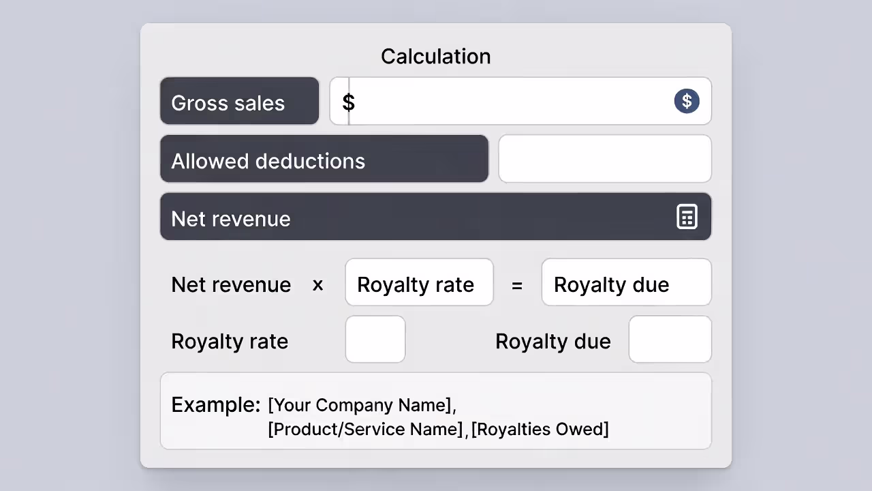
Task: Click the Calculation title heading
Action: 436,56
